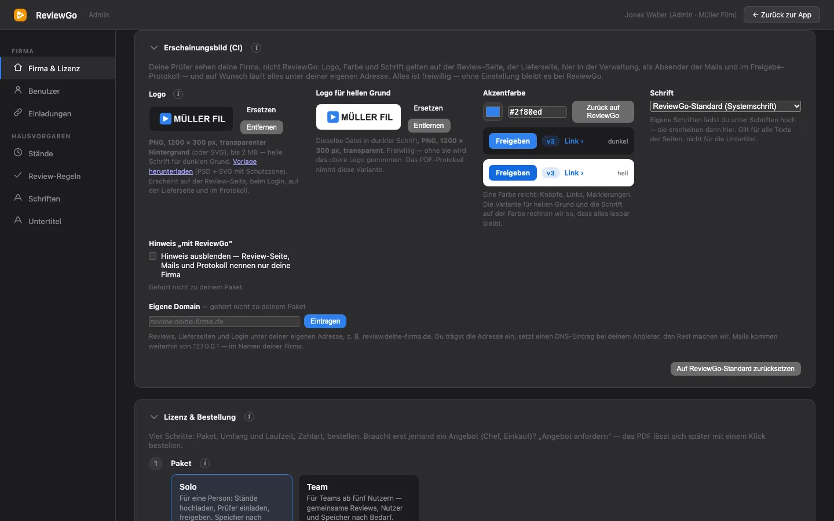
Task: Click Link in the hell preview
Action: (574, 173)
